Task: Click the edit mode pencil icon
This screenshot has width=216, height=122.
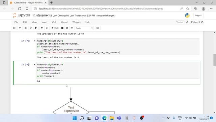Action: point(187,22)
